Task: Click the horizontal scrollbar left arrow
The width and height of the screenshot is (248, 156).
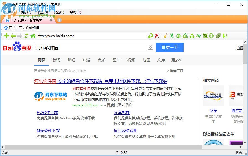Action: pyautogui.click(x=3, y=147)
